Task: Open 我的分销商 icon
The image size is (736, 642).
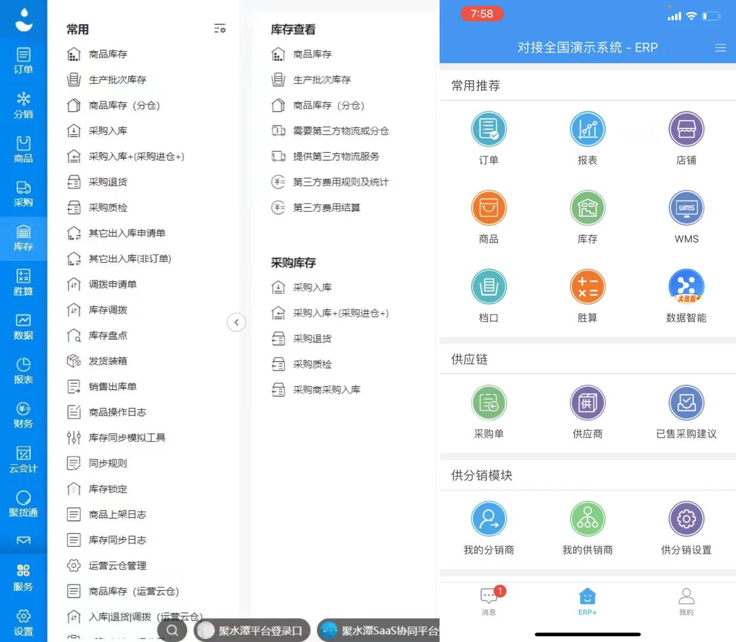Action: (488, 518)
